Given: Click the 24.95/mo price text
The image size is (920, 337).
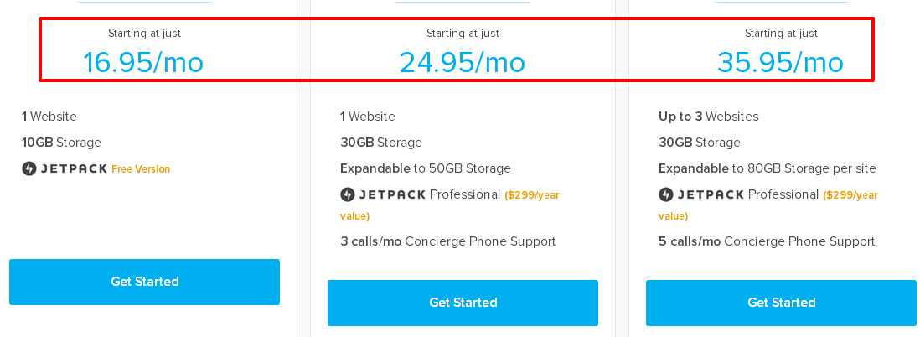Looking at the screenshot, I should click(463, 62).
